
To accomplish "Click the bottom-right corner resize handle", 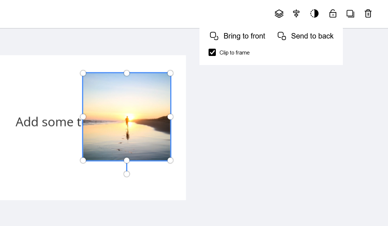I will (170, 160).
